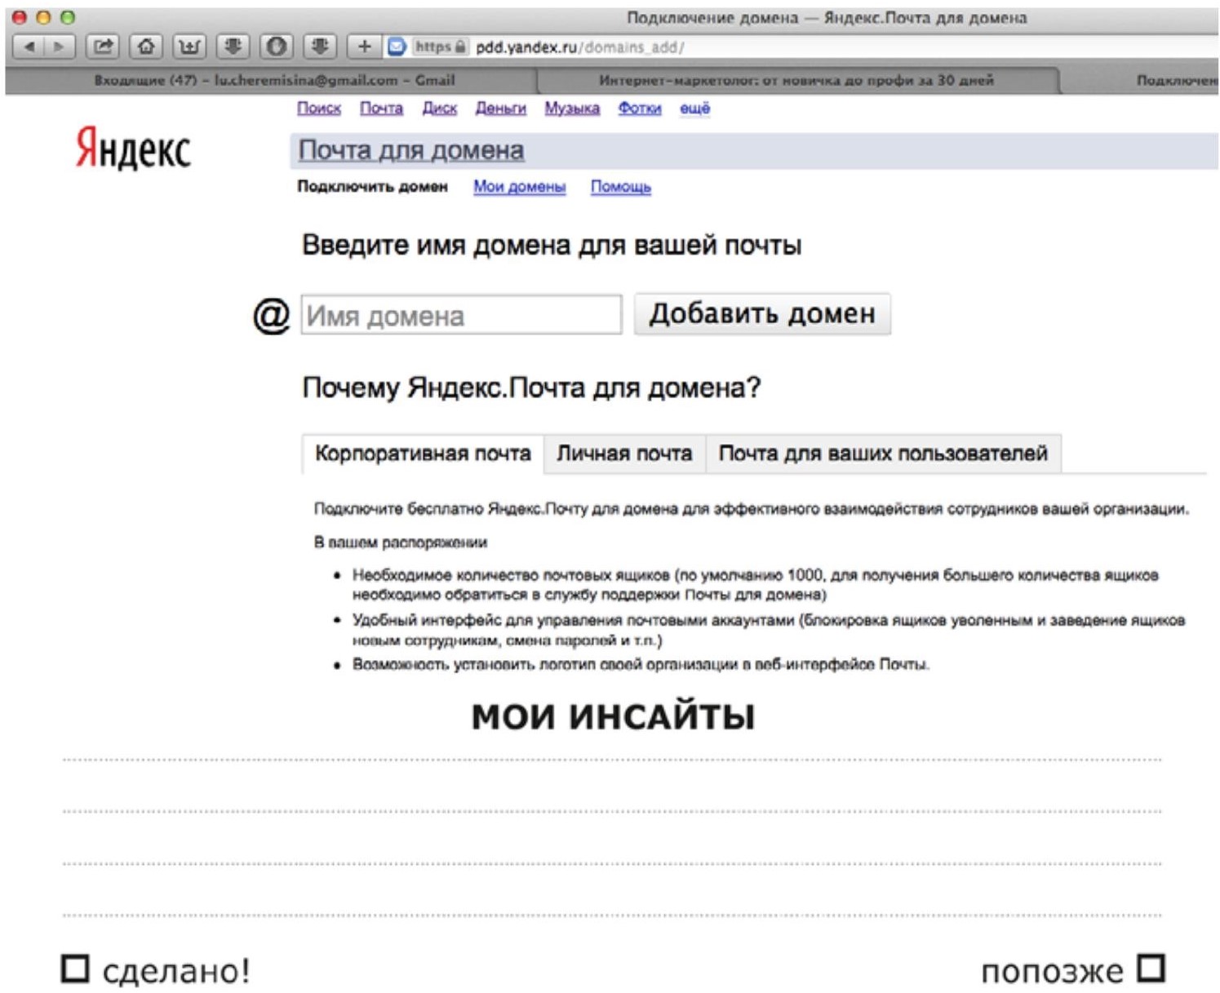Click the browser back arrow button
Screen dimensions: 1220x993
point(29,47)
